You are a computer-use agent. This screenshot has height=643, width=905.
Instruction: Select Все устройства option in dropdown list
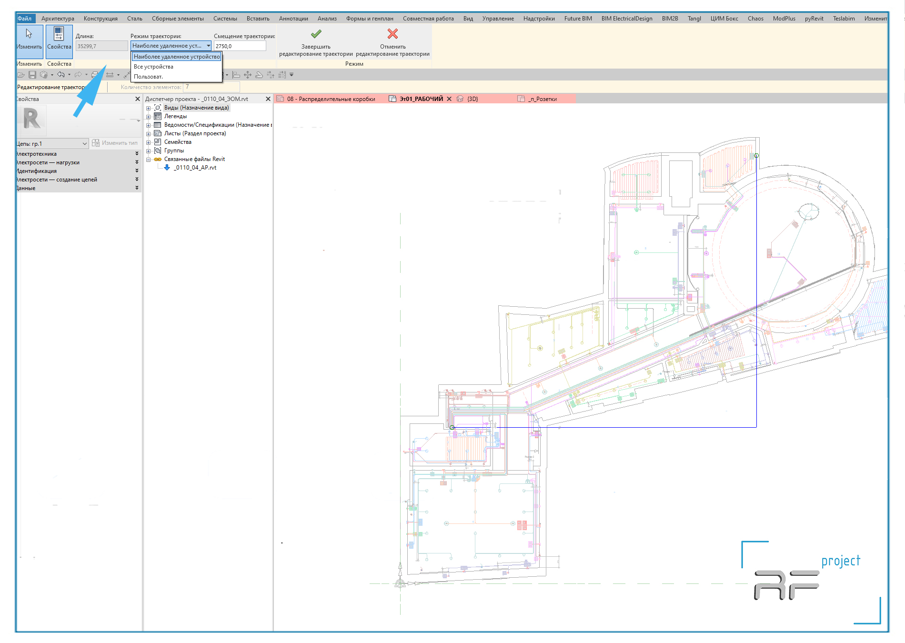point(177,67)
